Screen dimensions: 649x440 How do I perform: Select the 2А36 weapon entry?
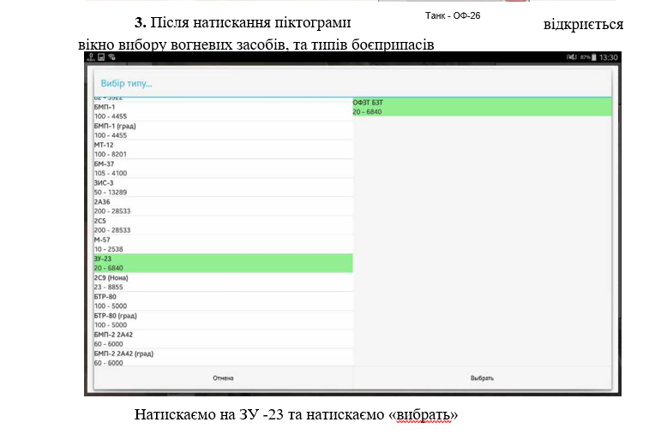pos(222,206)
